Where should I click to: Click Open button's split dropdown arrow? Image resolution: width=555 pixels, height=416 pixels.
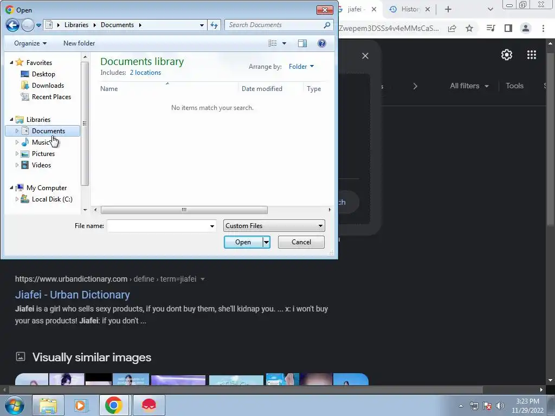[x=266, y=242]
